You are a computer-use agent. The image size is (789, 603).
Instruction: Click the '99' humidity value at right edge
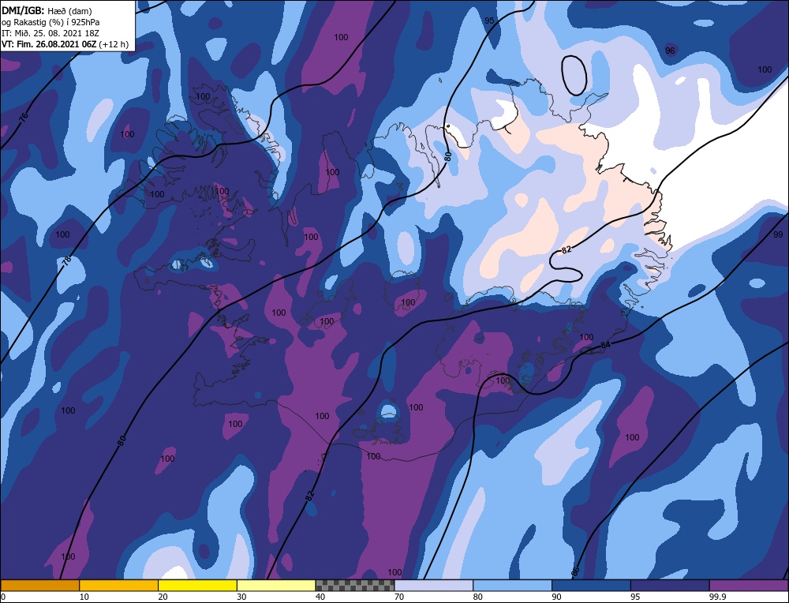pyautogui.click(x=778, y=234)
